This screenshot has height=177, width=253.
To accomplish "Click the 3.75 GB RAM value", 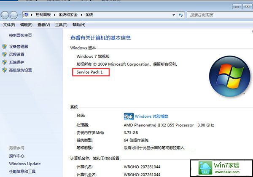I will (x=131, y=133).
